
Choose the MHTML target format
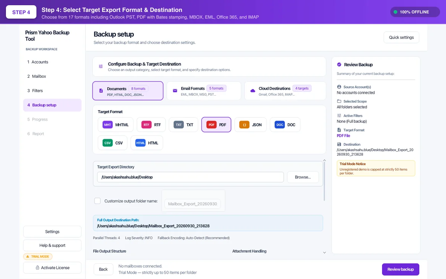116,125
